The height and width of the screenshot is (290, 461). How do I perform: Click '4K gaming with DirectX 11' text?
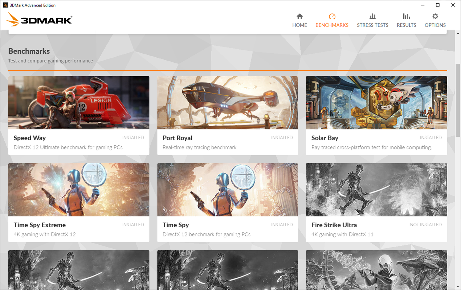pyautogui.click(x=342, y=235)
